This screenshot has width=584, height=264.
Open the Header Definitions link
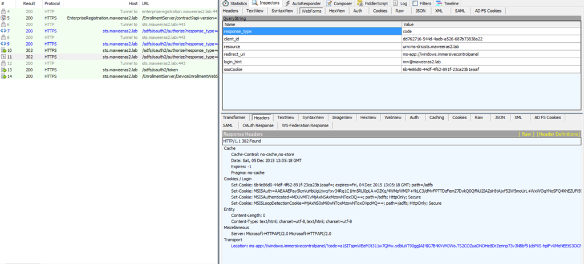tap(558, 133)
